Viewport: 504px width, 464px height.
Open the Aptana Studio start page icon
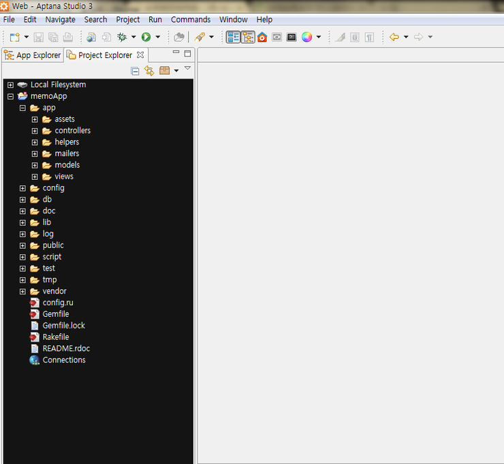pos(262,37)
